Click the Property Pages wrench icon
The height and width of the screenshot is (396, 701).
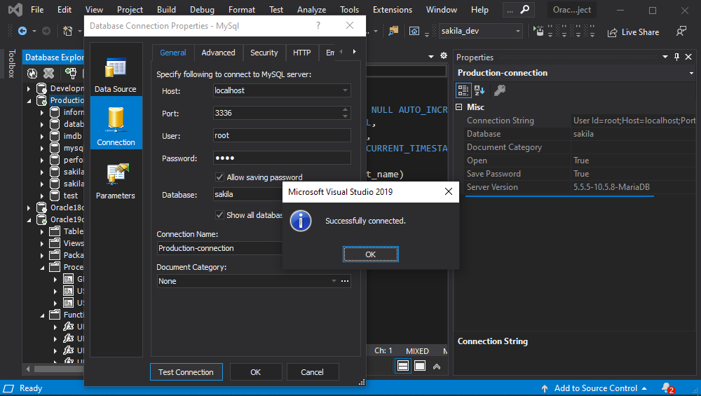499,90
